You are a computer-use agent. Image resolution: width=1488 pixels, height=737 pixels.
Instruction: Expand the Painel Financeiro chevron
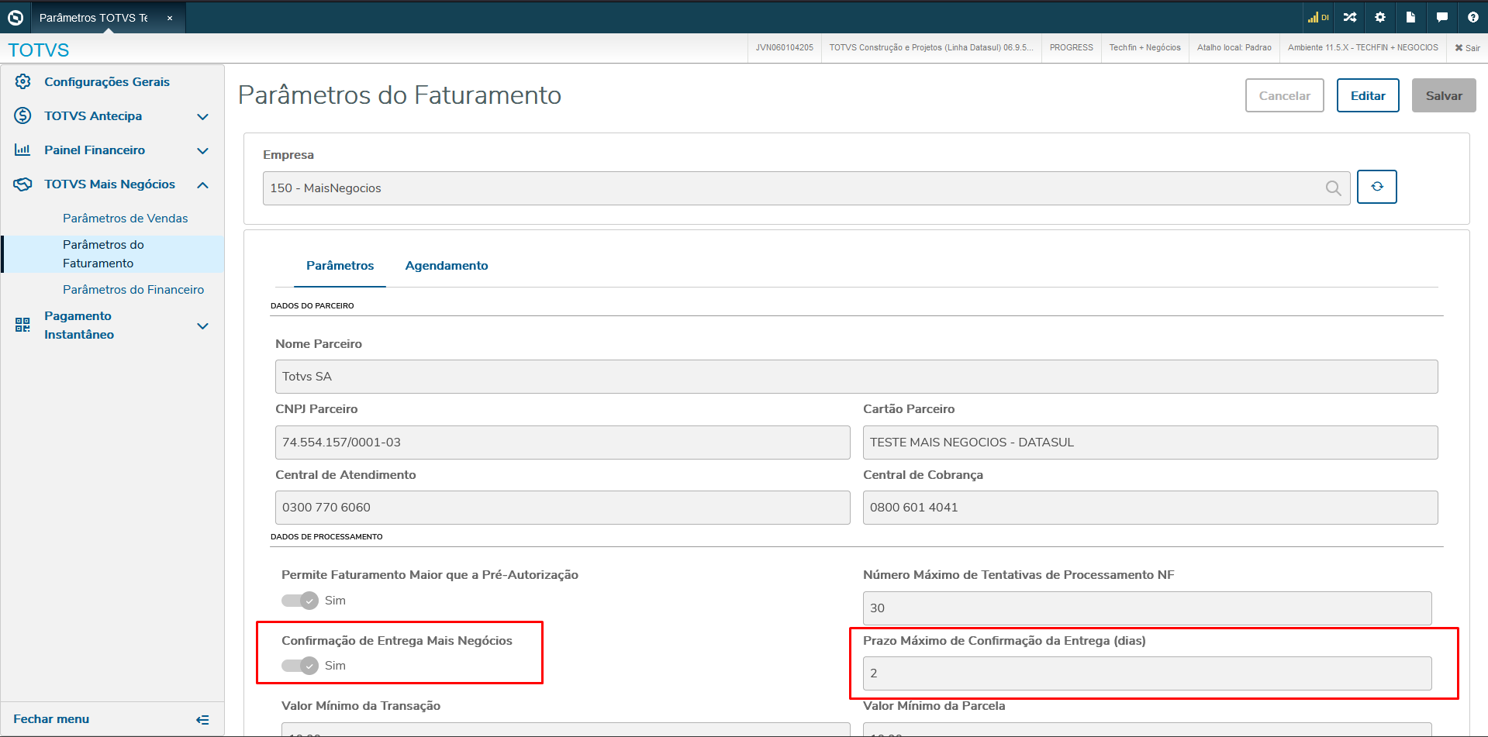pos(203,150)
